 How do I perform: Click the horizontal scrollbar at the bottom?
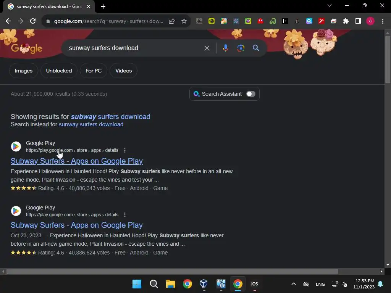tap(172, 271)
